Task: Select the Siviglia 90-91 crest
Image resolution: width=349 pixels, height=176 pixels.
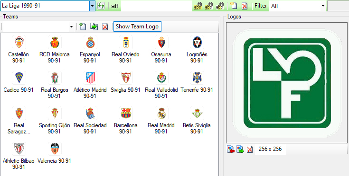Action: (x=126, y=78)
